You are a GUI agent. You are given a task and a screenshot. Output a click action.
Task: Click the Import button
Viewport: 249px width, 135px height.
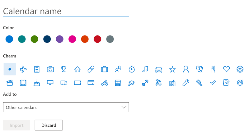(16, 125)
